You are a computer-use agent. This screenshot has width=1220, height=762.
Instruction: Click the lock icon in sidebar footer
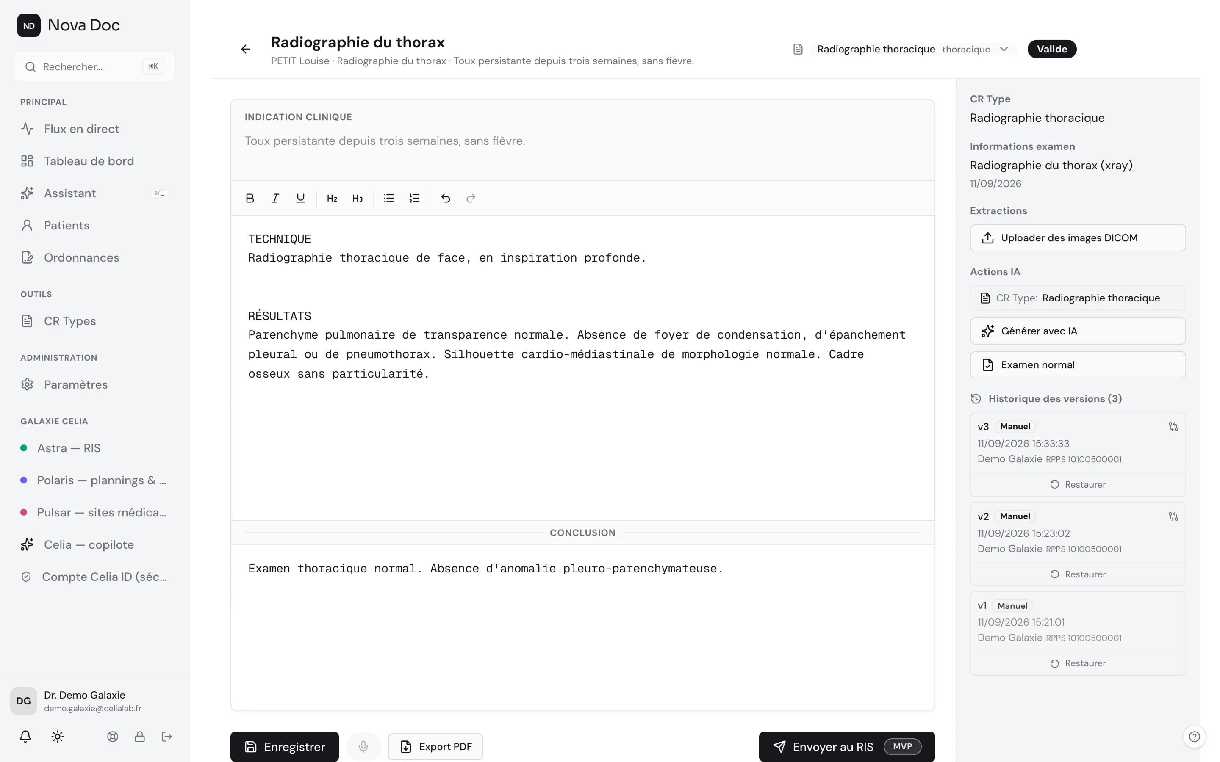point(140,736)
